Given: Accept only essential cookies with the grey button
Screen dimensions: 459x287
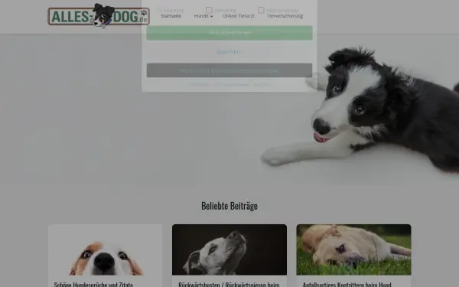Looking at the screenshot, I should 229,70.
